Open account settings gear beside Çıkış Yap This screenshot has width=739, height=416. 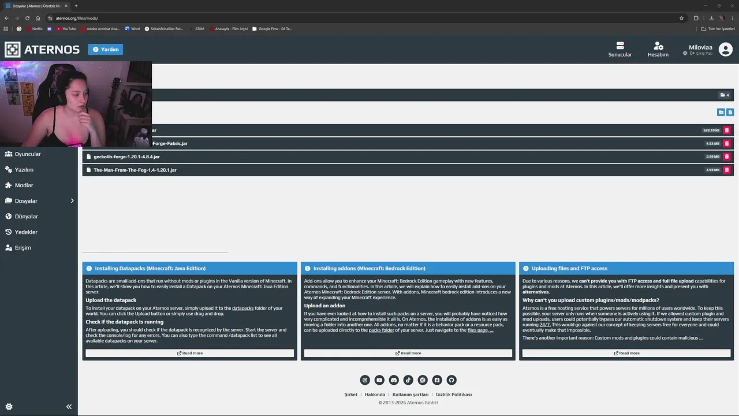coord(685,53)
